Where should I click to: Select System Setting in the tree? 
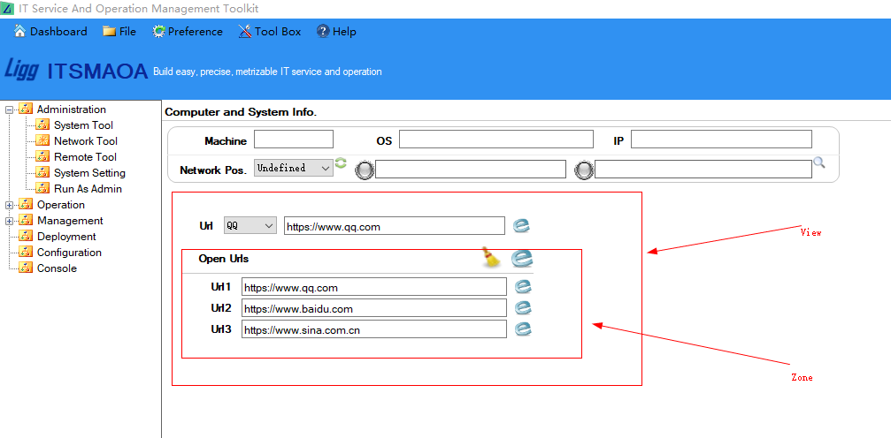point(89,173)
